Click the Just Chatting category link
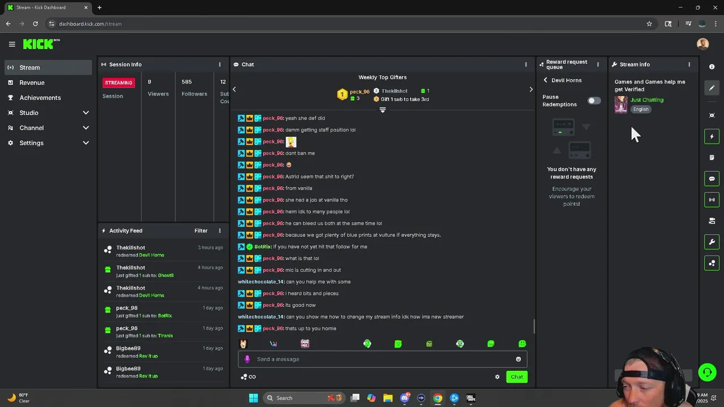This screenshot has width=724, height=407. point(647,100)
